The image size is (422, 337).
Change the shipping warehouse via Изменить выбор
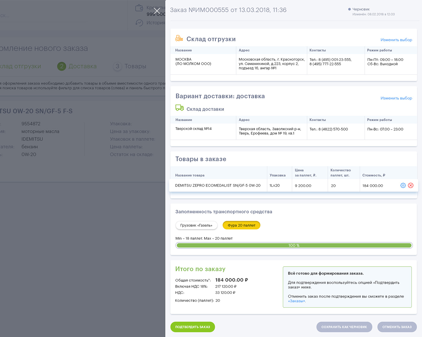[x=396, y=40]
